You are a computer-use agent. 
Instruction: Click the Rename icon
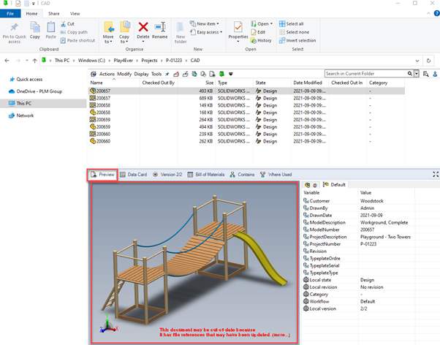[x=160, y=27]
